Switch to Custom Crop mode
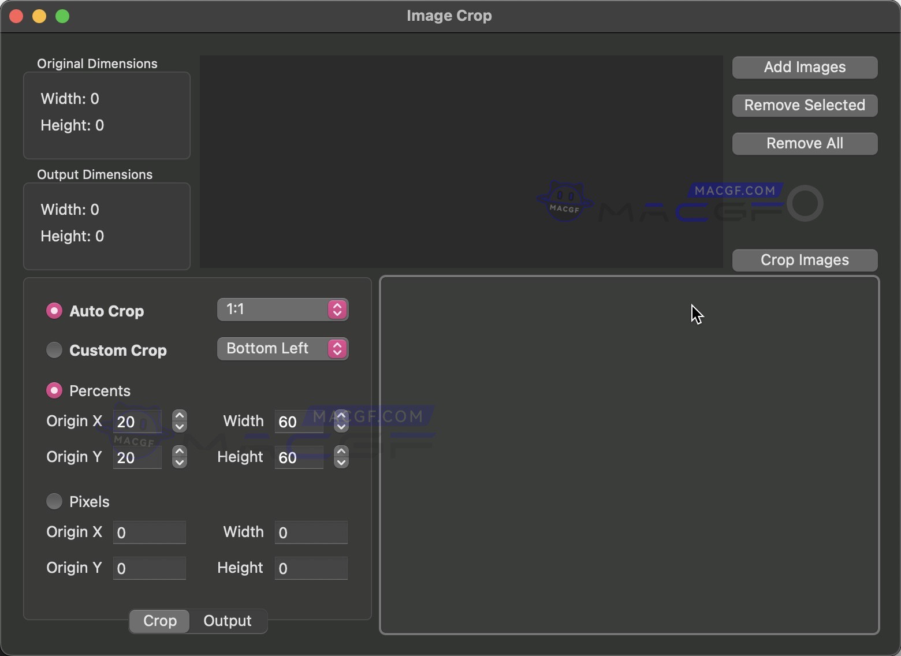Screen dimensions: 901x656 coord(54,350)
